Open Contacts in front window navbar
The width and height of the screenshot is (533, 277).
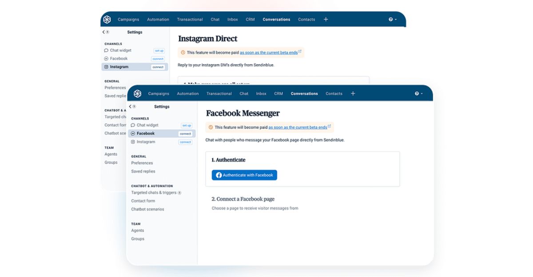[334, 94]
